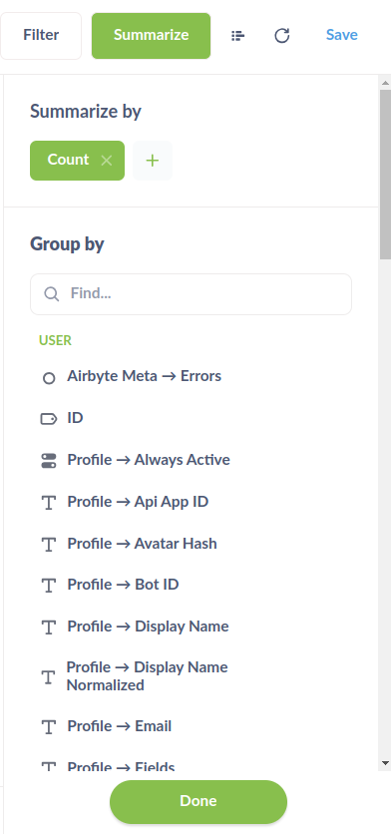The width and height of the screenshot is (391, 834).
Task: Add another metric with the plus button
Action: (x=153, y=161)
